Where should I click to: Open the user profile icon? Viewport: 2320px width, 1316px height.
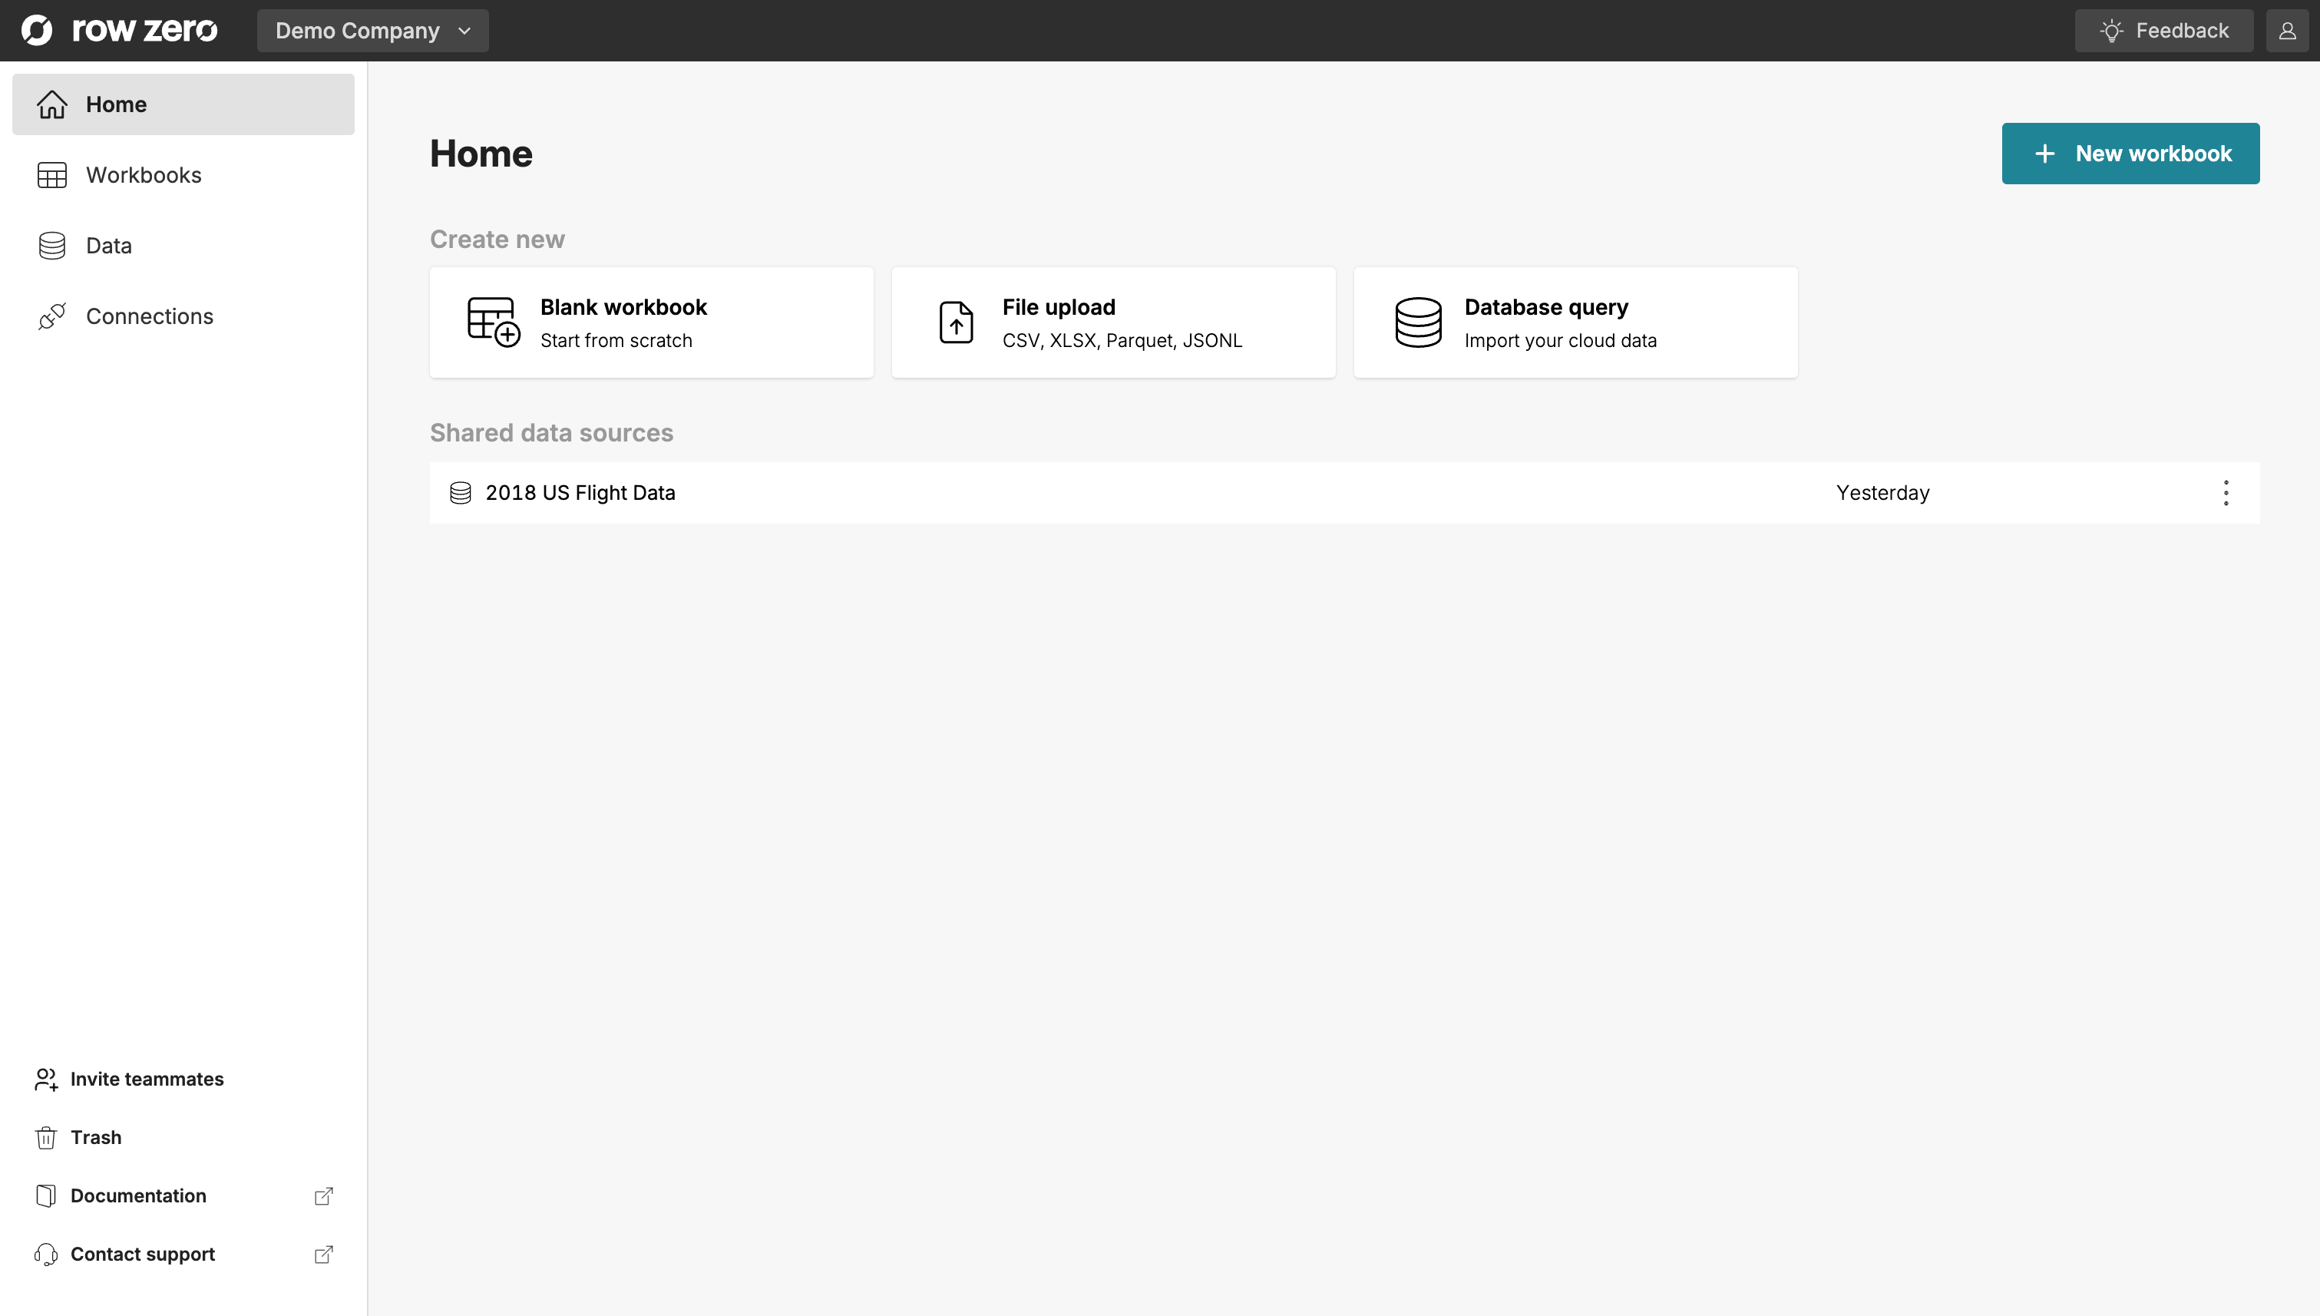[2286, 31]
